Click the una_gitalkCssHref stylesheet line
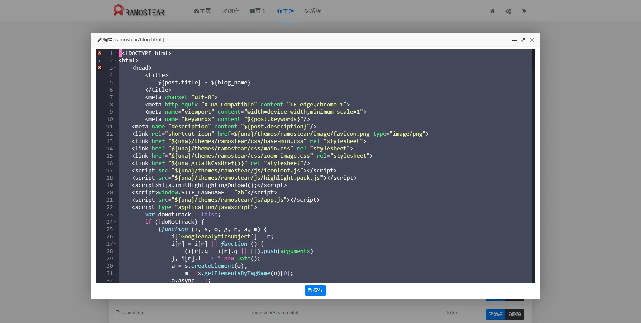641x323 pixels. point(221,163)
